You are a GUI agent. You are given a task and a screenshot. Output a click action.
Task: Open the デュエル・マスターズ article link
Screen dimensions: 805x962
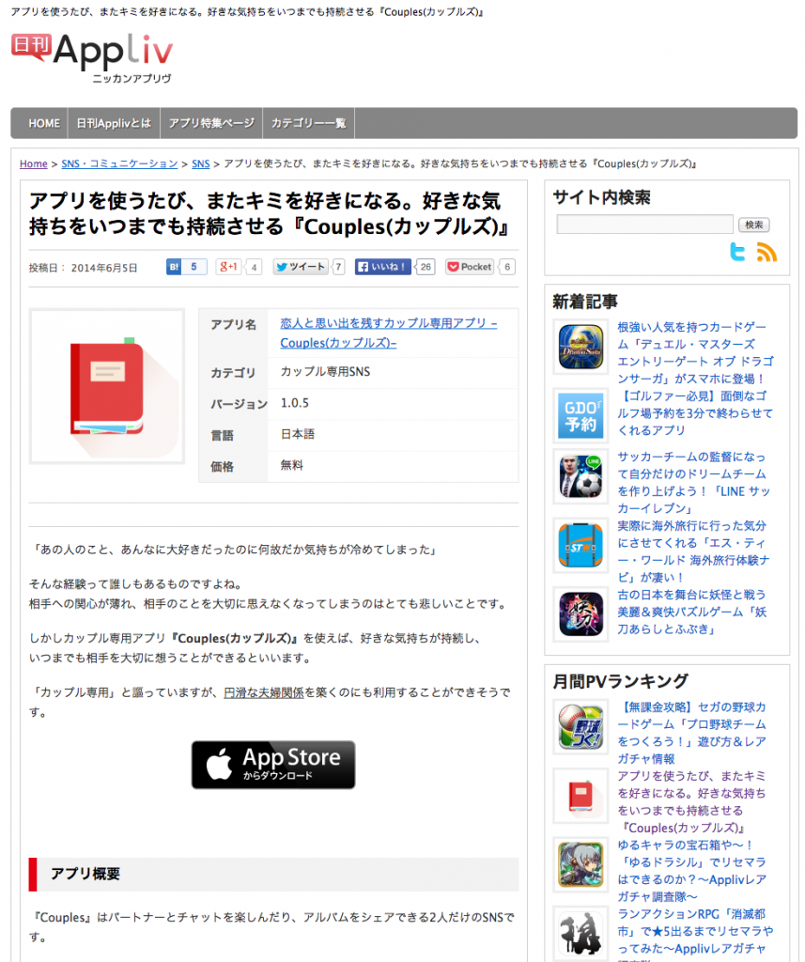695,353
